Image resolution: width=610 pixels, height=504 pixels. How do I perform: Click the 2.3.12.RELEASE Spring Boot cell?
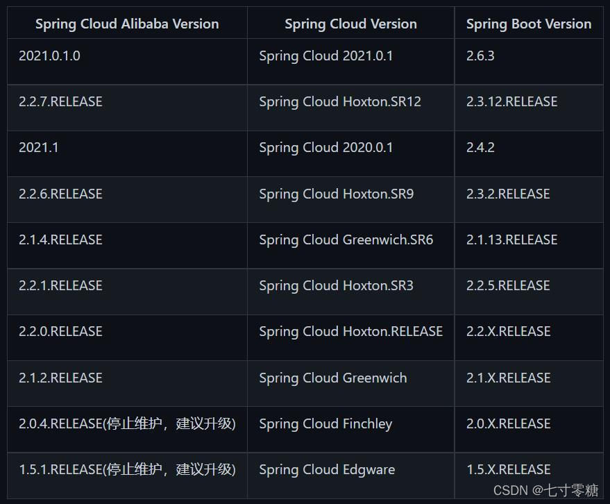tap(512, 102)
